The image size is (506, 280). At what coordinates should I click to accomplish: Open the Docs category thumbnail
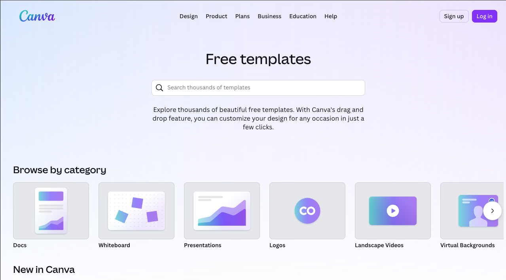coord(51,211)
